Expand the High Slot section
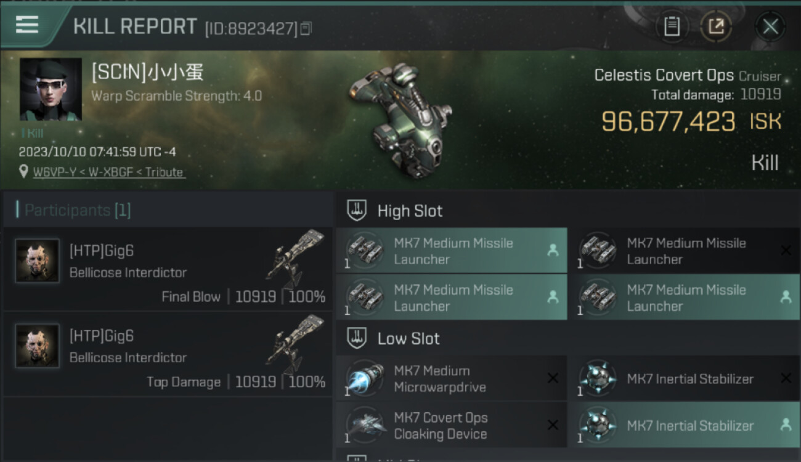The width and height of the screenshot is (801, 462). 410,211
